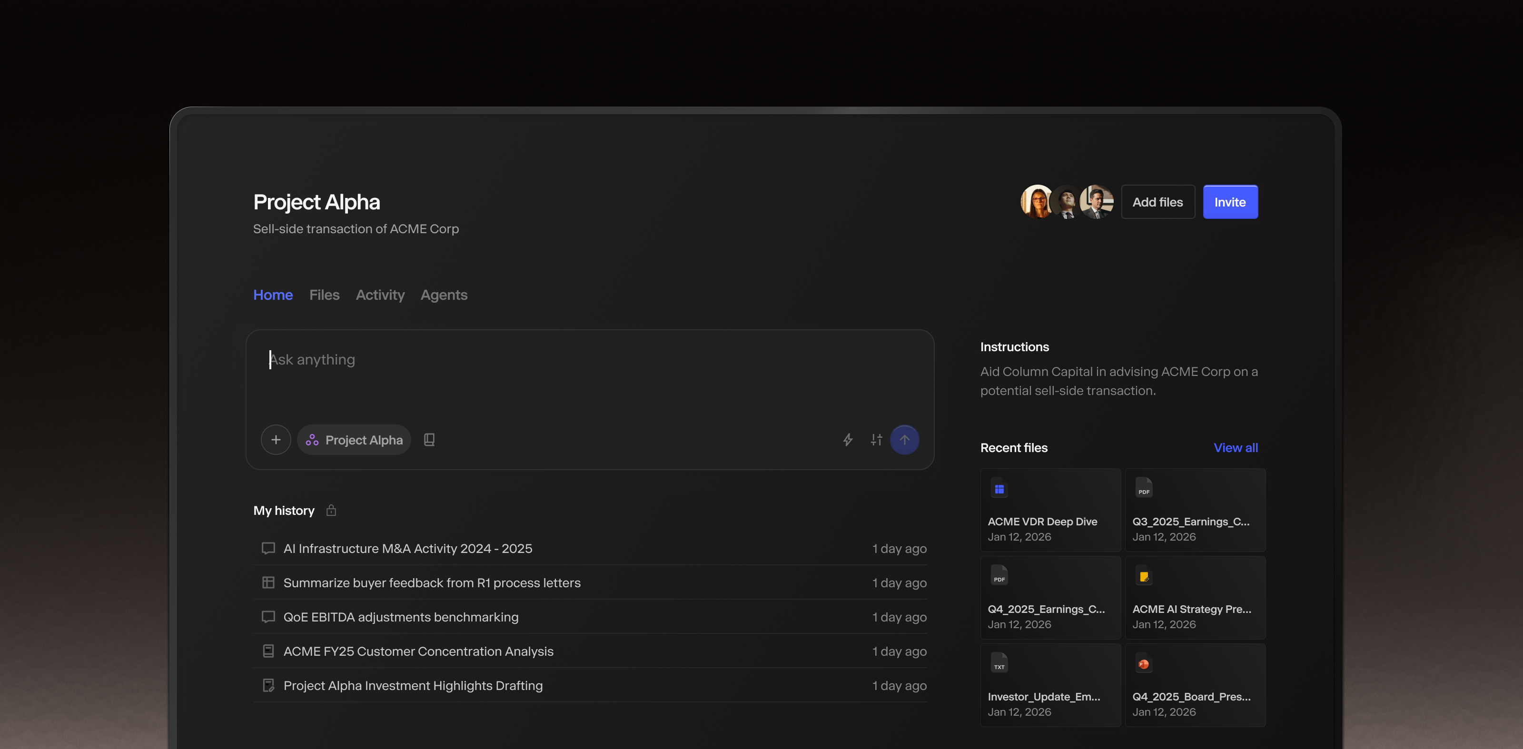
Task: Open the Activity tab
Action: pyautogui.click(x=380, y=295)
